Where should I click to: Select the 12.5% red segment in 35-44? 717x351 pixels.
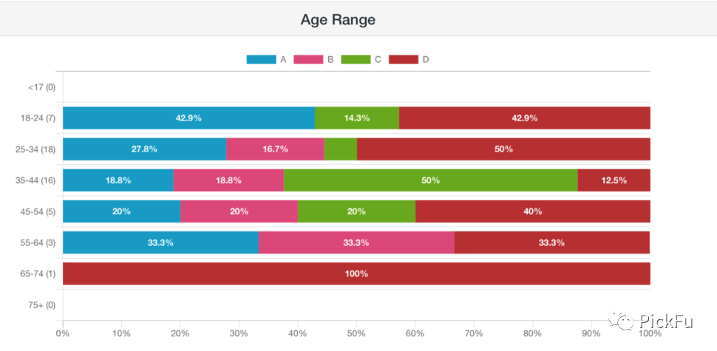[x=614, y=180]
